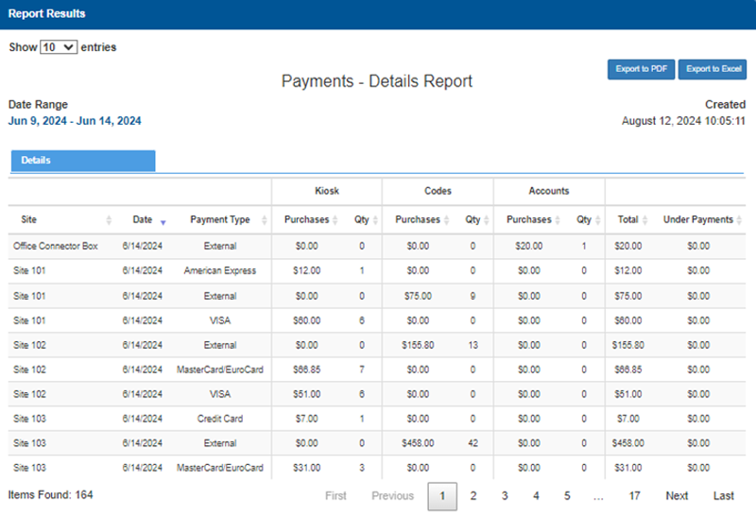Sort the Total column
The height and width of the screenshot is (516, 756).
[x=644, y=220]
